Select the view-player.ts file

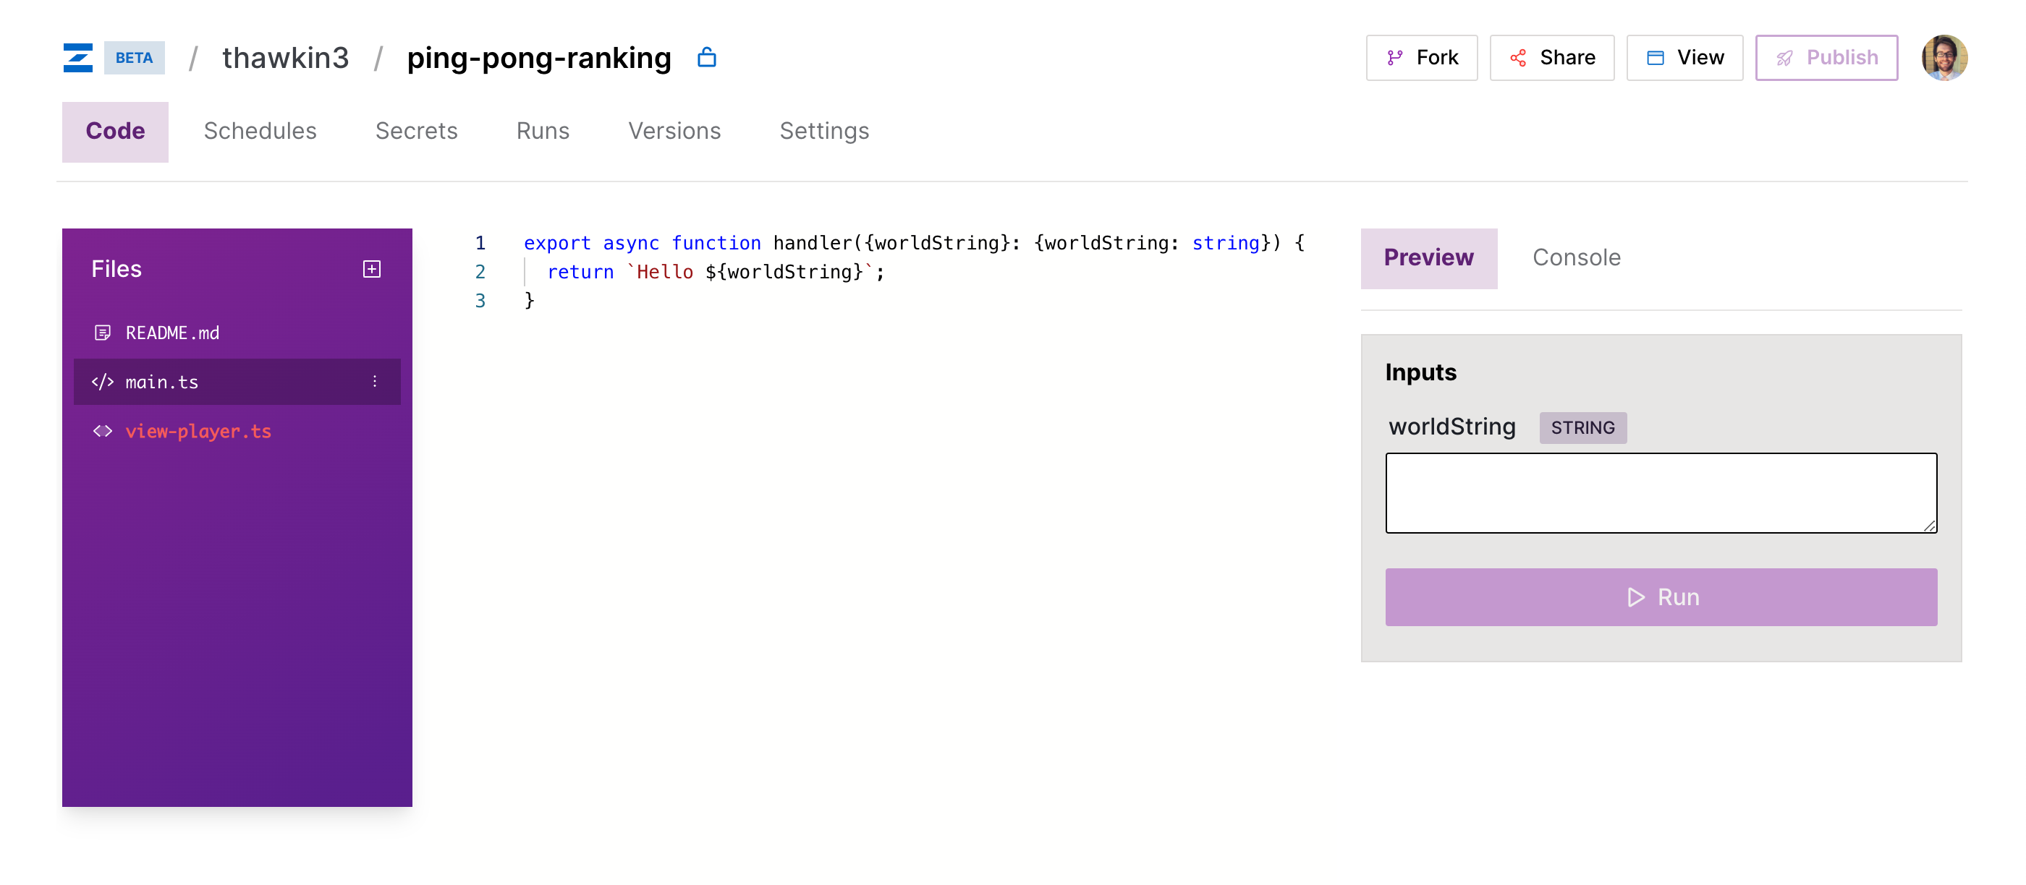[198, 431]
